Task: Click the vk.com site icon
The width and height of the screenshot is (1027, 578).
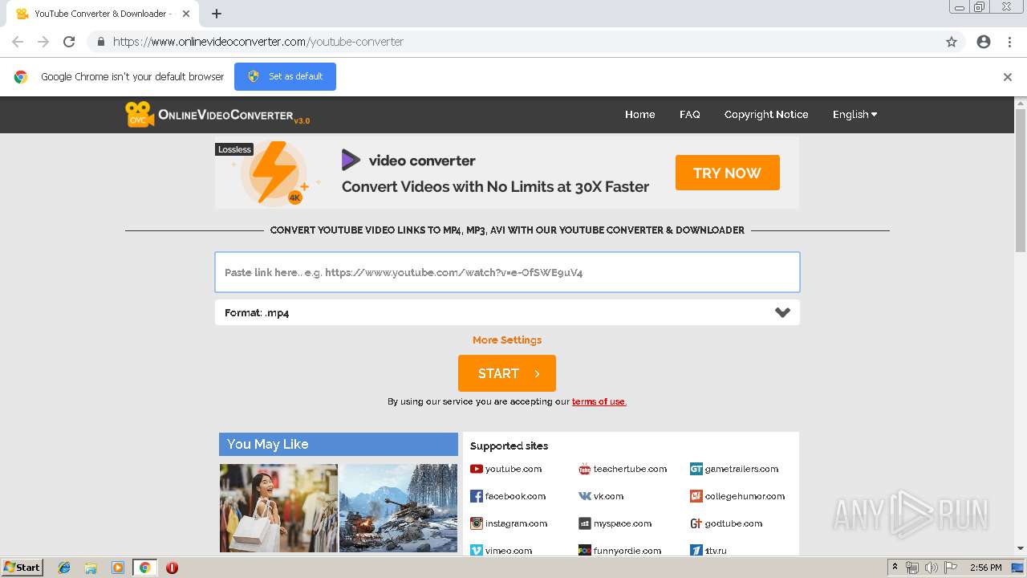Action: click(585, 496)
